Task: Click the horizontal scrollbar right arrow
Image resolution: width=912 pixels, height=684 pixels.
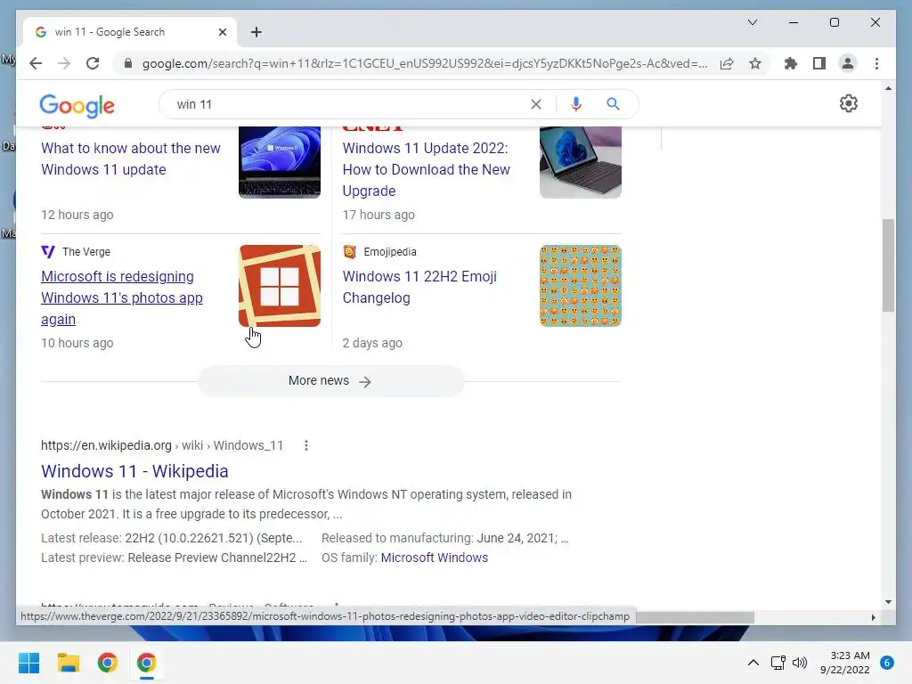Action: [x=873, y=617]
